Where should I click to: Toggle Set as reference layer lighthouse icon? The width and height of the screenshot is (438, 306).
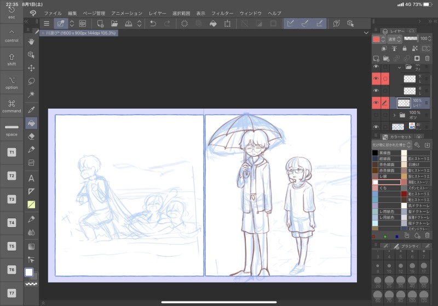tap(394, 49)
